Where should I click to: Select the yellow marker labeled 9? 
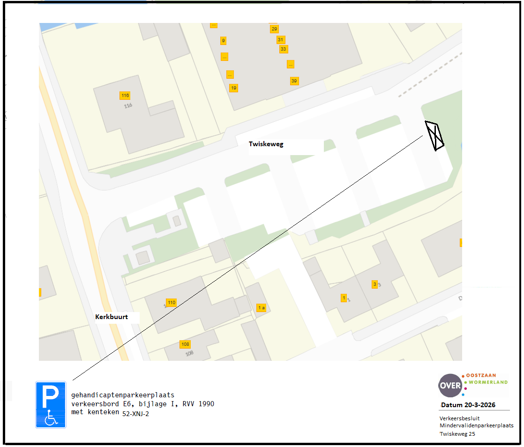pyautogui.click(x=223, y=41)
